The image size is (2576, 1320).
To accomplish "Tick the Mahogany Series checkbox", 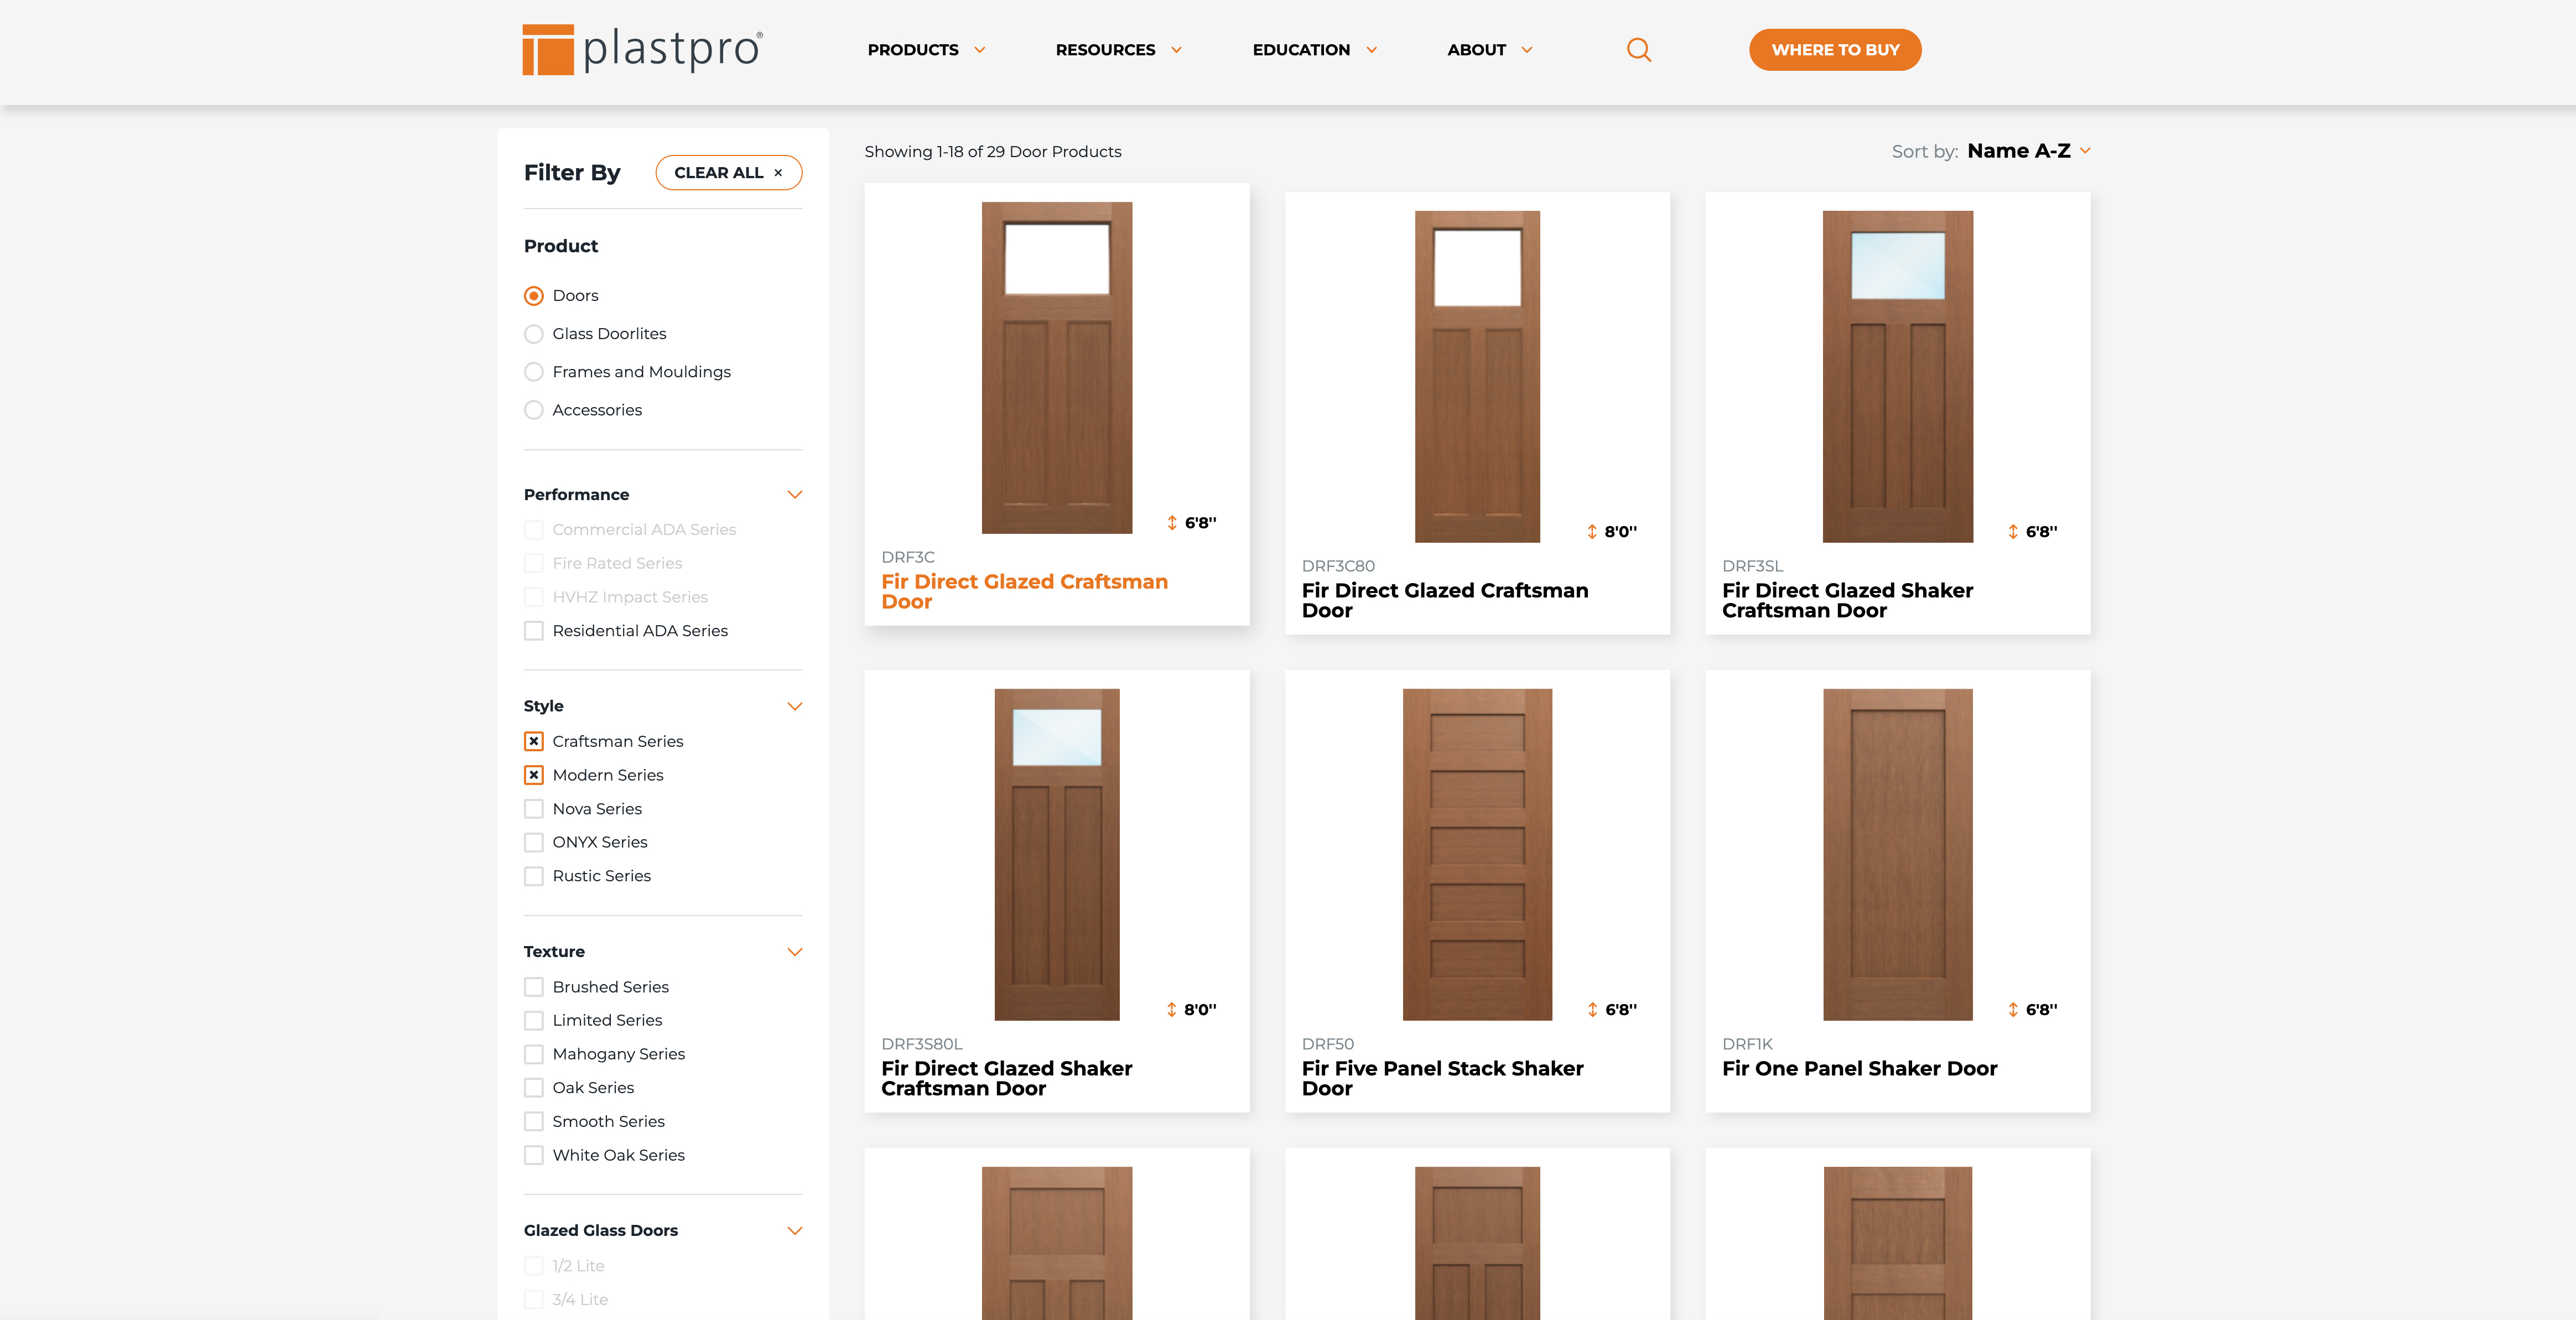I will pos(534,1054).
